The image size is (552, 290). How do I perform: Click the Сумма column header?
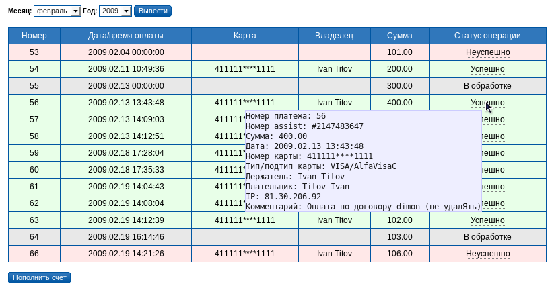pos(400,36)
